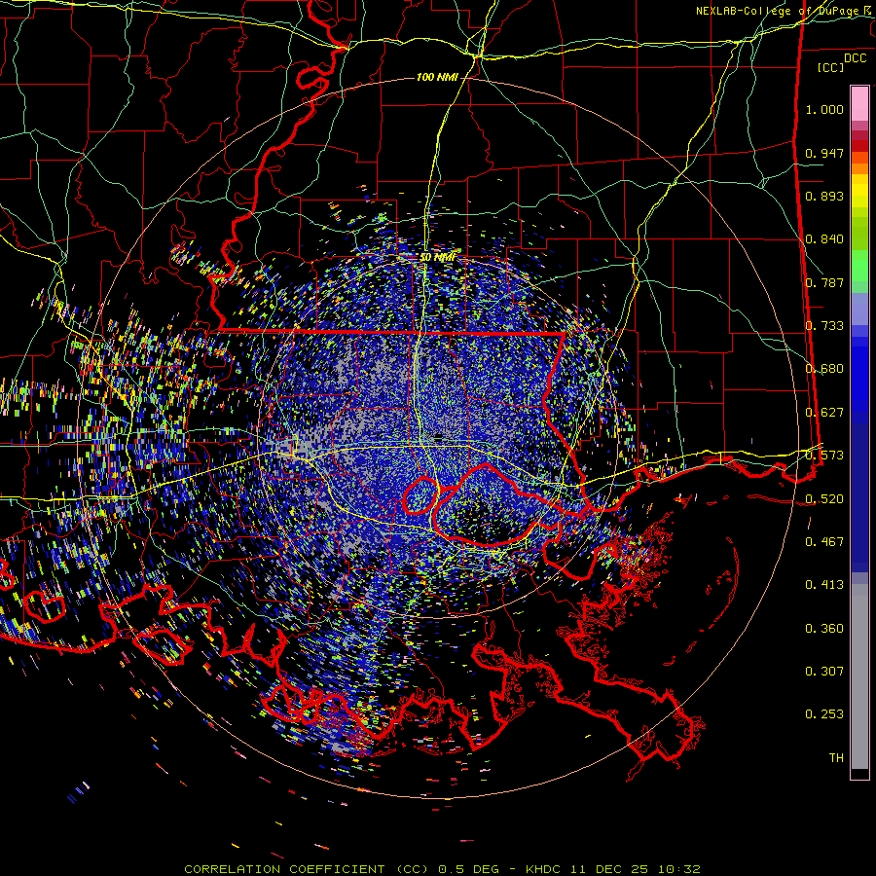
Task: Click the bright green color bar segment
Action: [859, 266]
